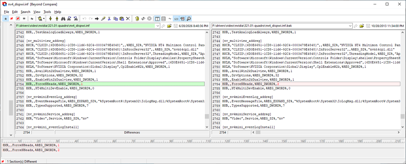Click the Swap sides icon
Image resolution: width=406 pixels, height=164 pixels.
(x=144, y=19)
